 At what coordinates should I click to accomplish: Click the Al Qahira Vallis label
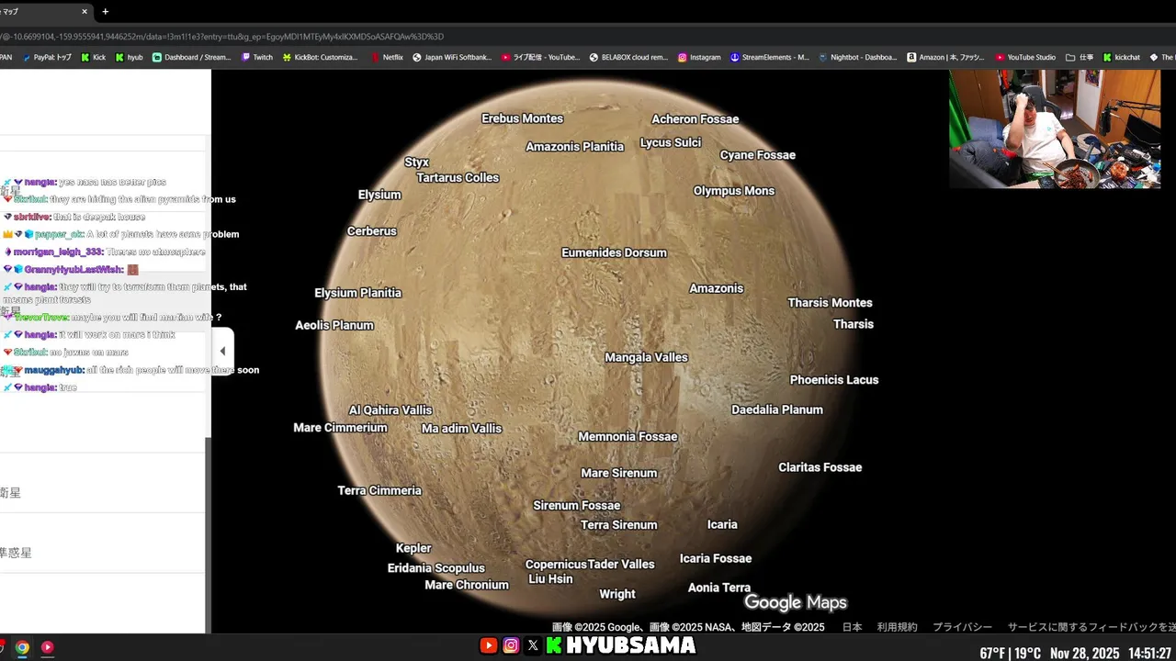[390, 410]
